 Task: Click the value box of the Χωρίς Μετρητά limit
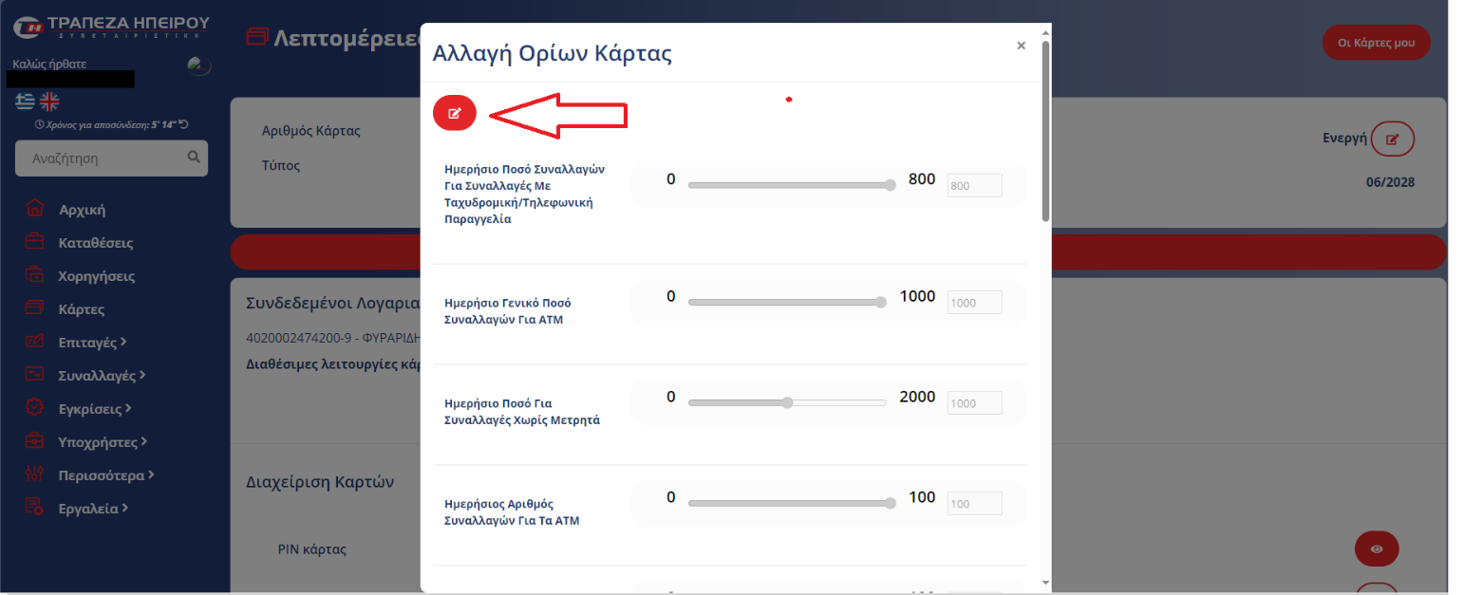(x=975, y=403)
